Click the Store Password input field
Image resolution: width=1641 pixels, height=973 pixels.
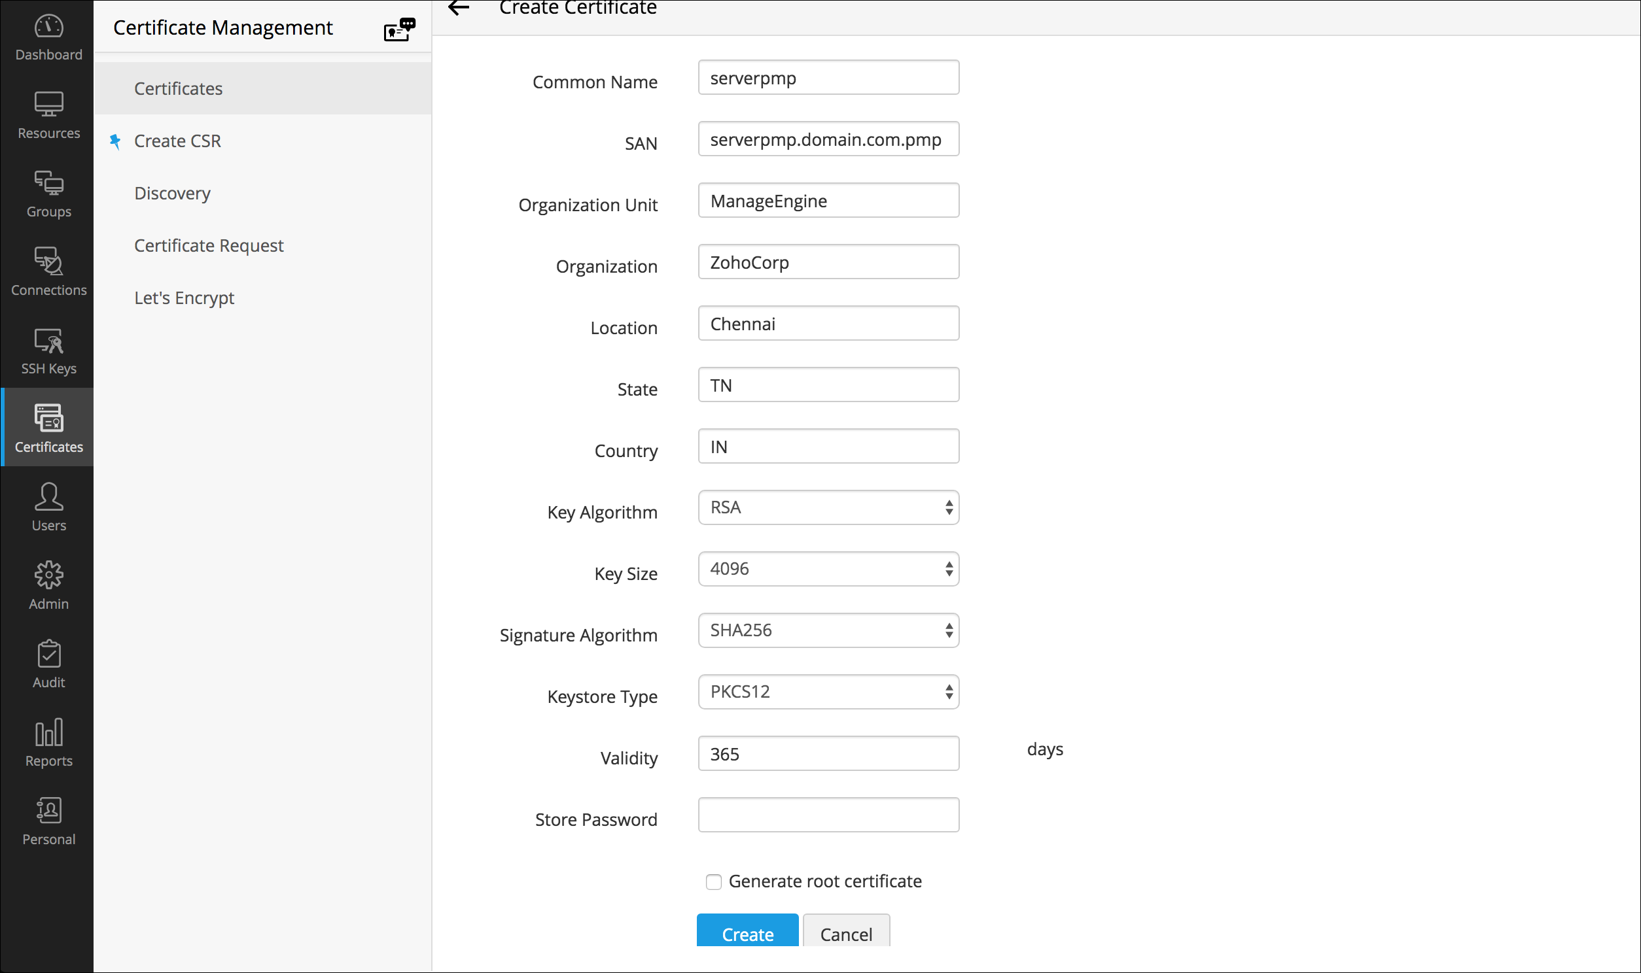(828, 815)
